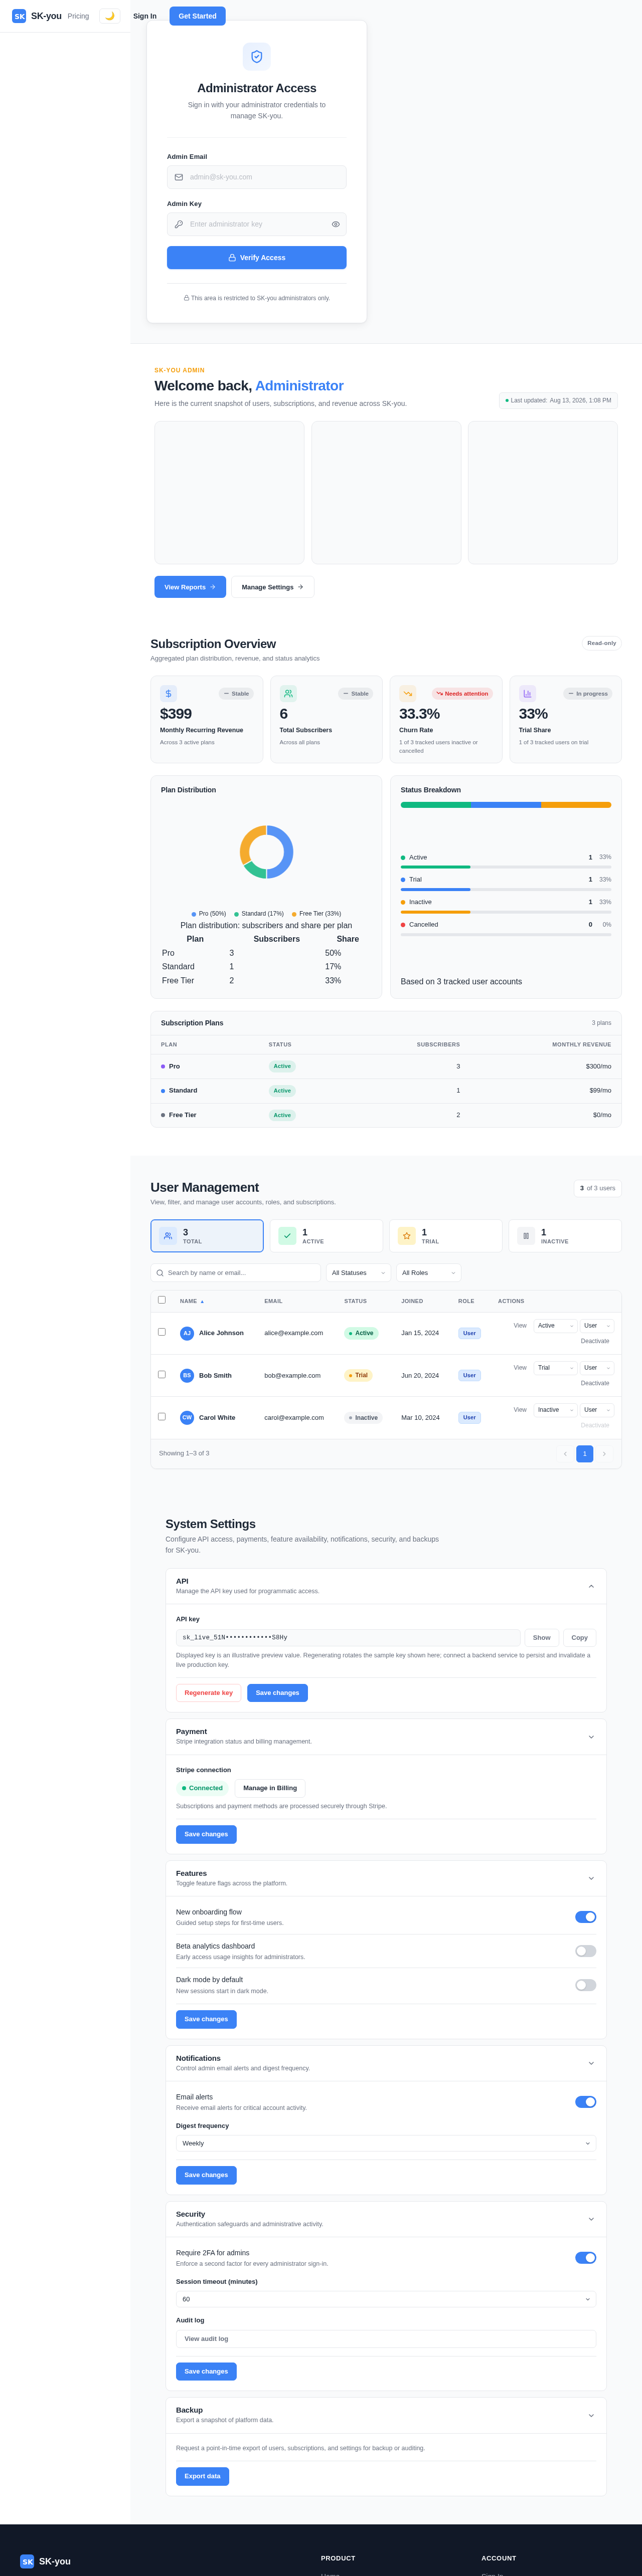Click the trending-down icon on Churn Rate card

[408, 693]
